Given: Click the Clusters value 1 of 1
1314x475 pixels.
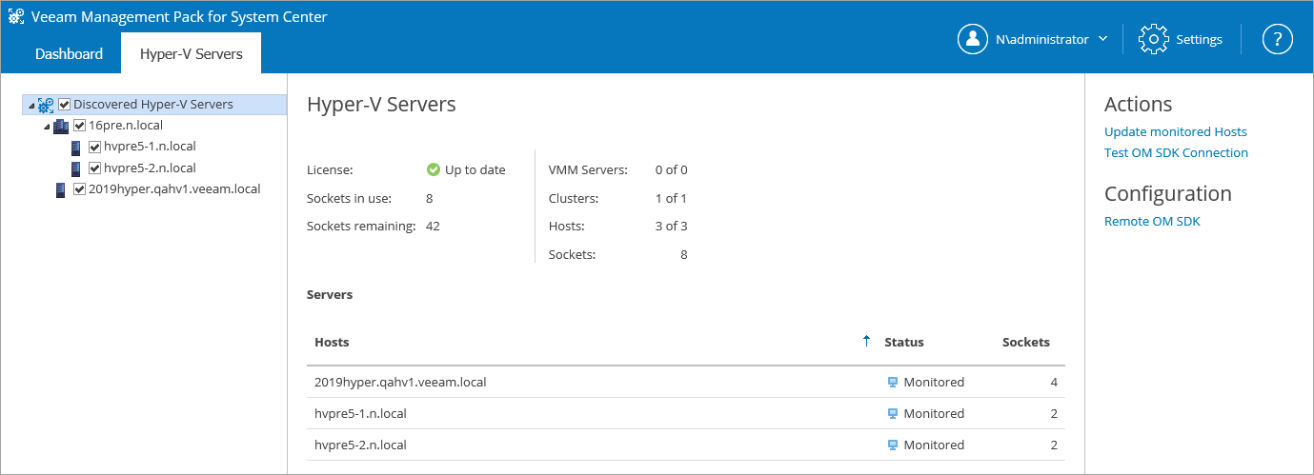Looking at the screenshot, I should coord(671,199).
